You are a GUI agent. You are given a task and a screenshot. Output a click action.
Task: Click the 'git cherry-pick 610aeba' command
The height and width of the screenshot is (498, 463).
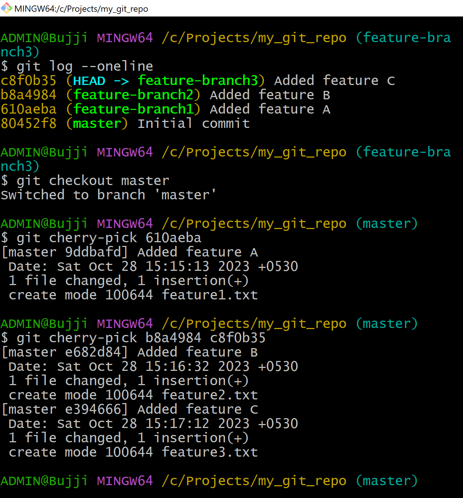coord(101,238)
